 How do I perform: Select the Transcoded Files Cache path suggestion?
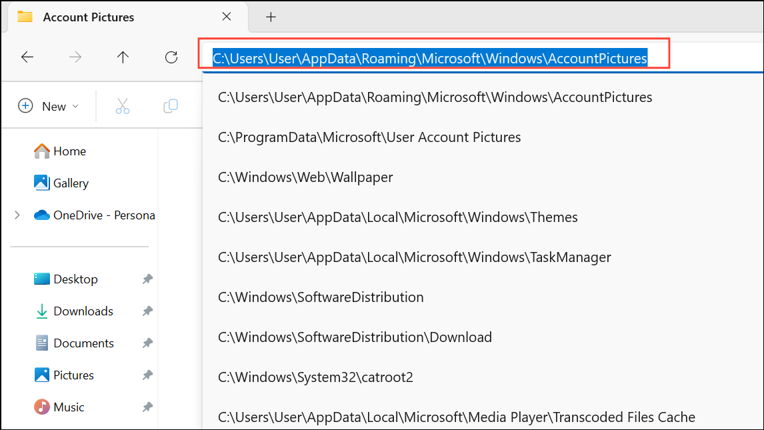(457, 417)
